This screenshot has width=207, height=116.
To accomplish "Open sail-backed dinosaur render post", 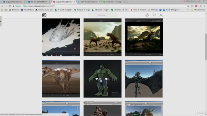I will coord(144,37).
